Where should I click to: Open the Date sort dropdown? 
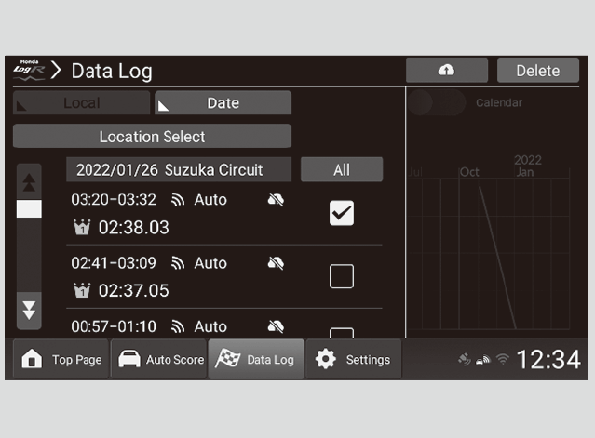(x=223, y=103)
